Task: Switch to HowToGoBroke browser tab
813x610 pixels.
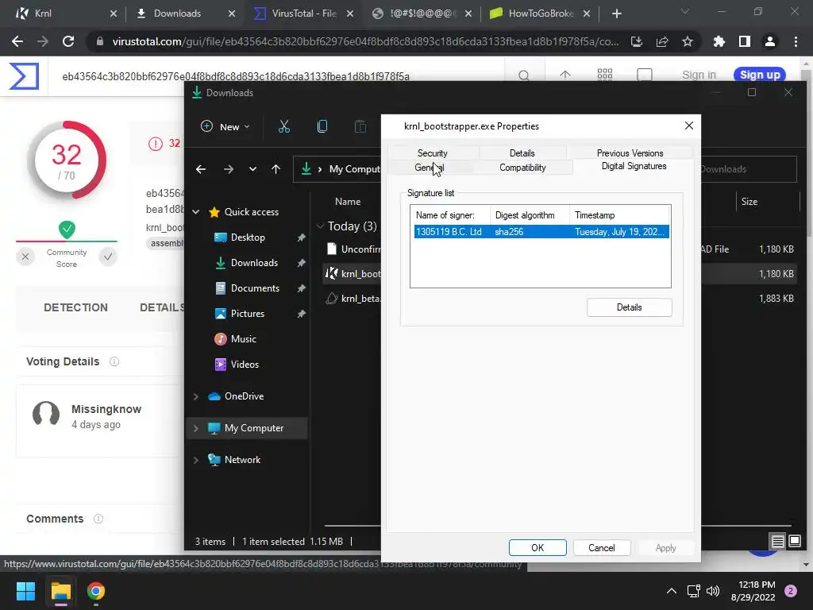Action: tap(540, 14)
